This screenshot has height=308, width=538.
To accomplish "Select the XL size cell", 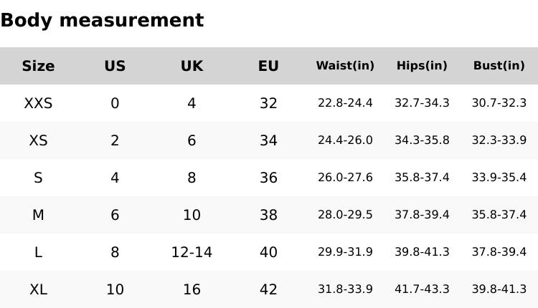I will pos(38,289).
